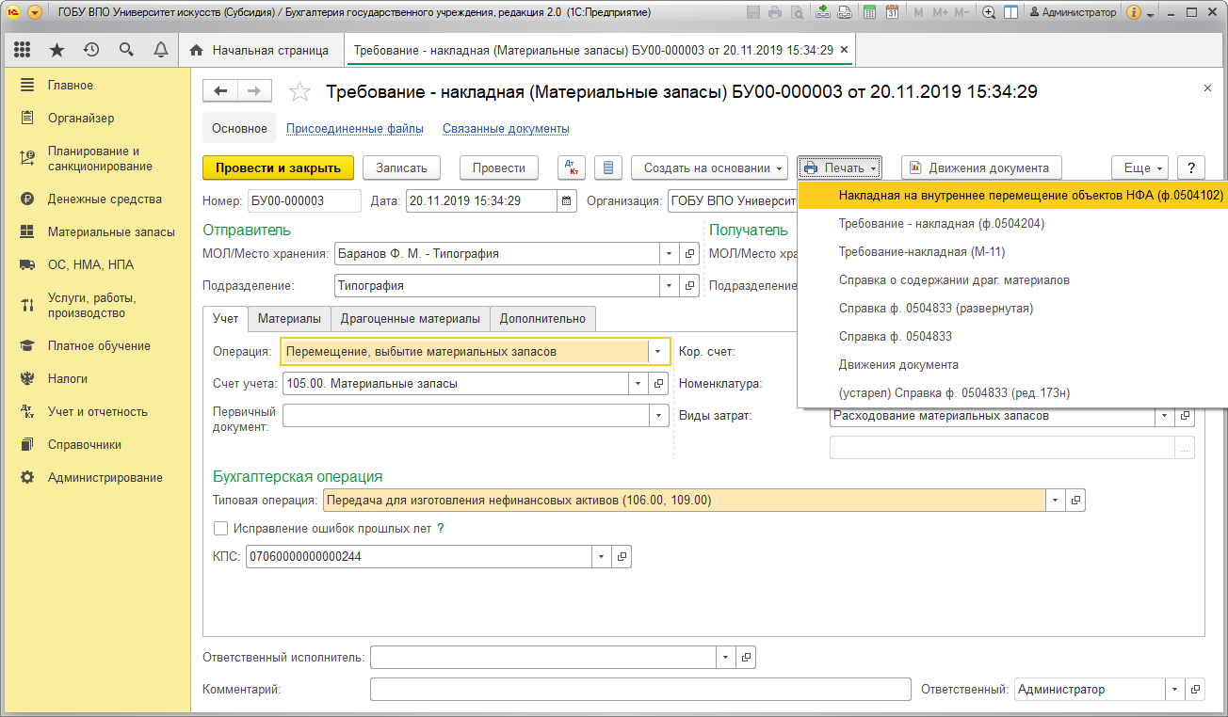
Task: Select (устарел) Справка ф. 0504833 (ред.173н)
Action: (x=1013, y=392)
